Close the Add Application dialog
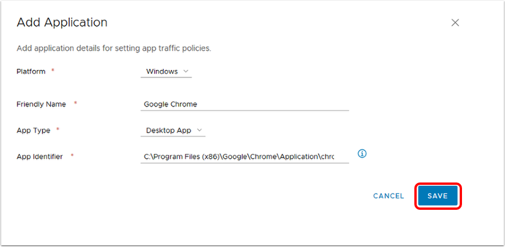 [455, 23]
